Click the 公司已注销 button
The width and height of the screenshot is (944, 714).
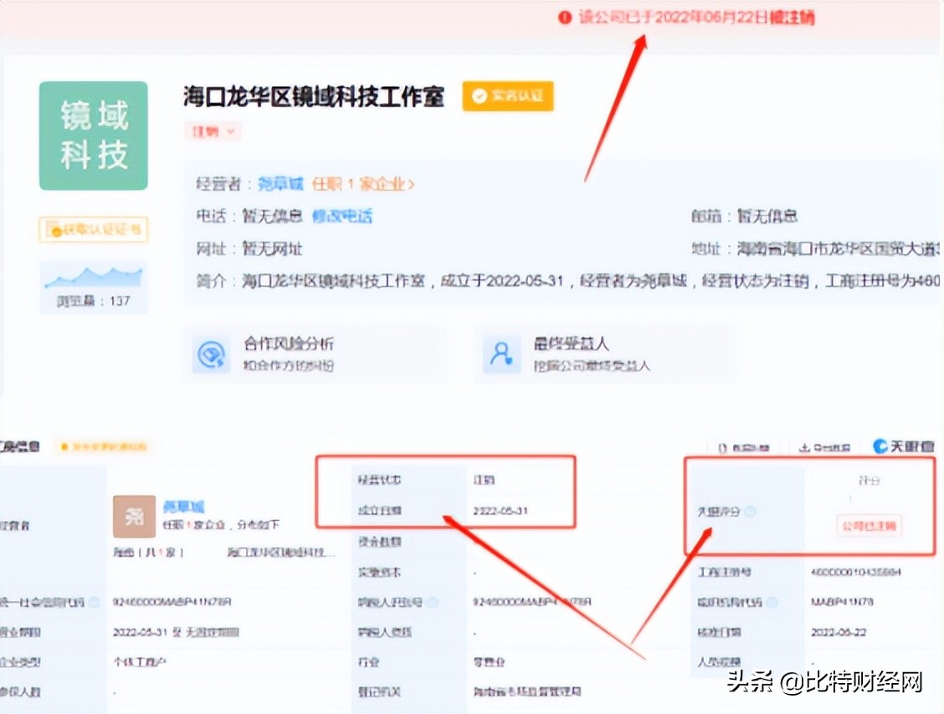(868, 526)
